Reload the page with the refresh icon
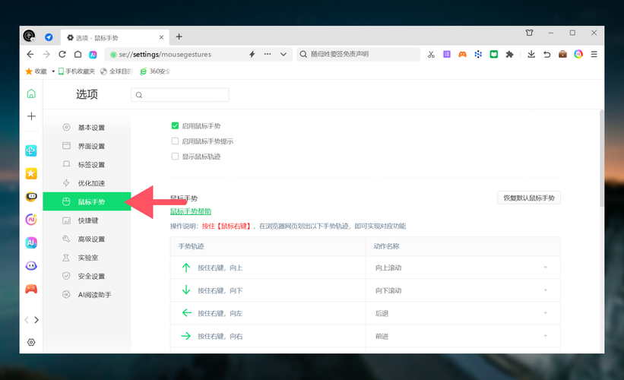The height and width of the screenshot is (380, 624). pos(62,54)
